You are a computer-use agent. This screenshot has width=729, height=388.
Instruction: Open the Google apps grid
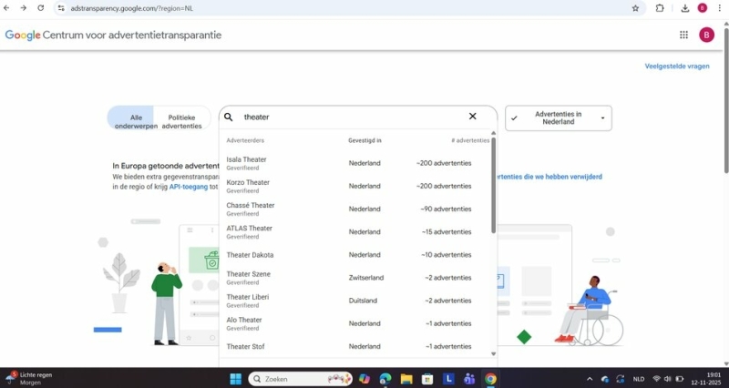pos(683,35)
